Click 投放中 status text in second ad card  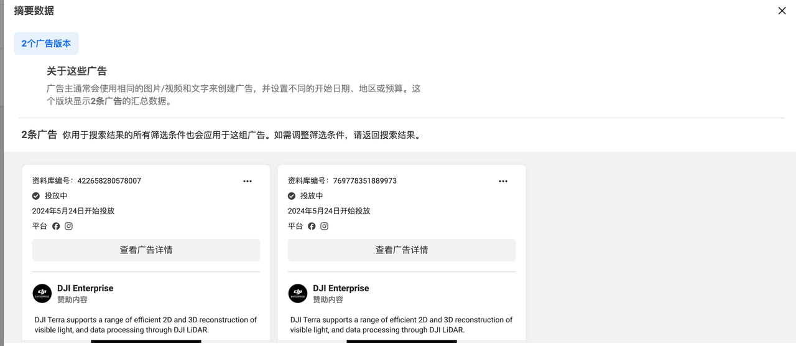pos(312,196)
